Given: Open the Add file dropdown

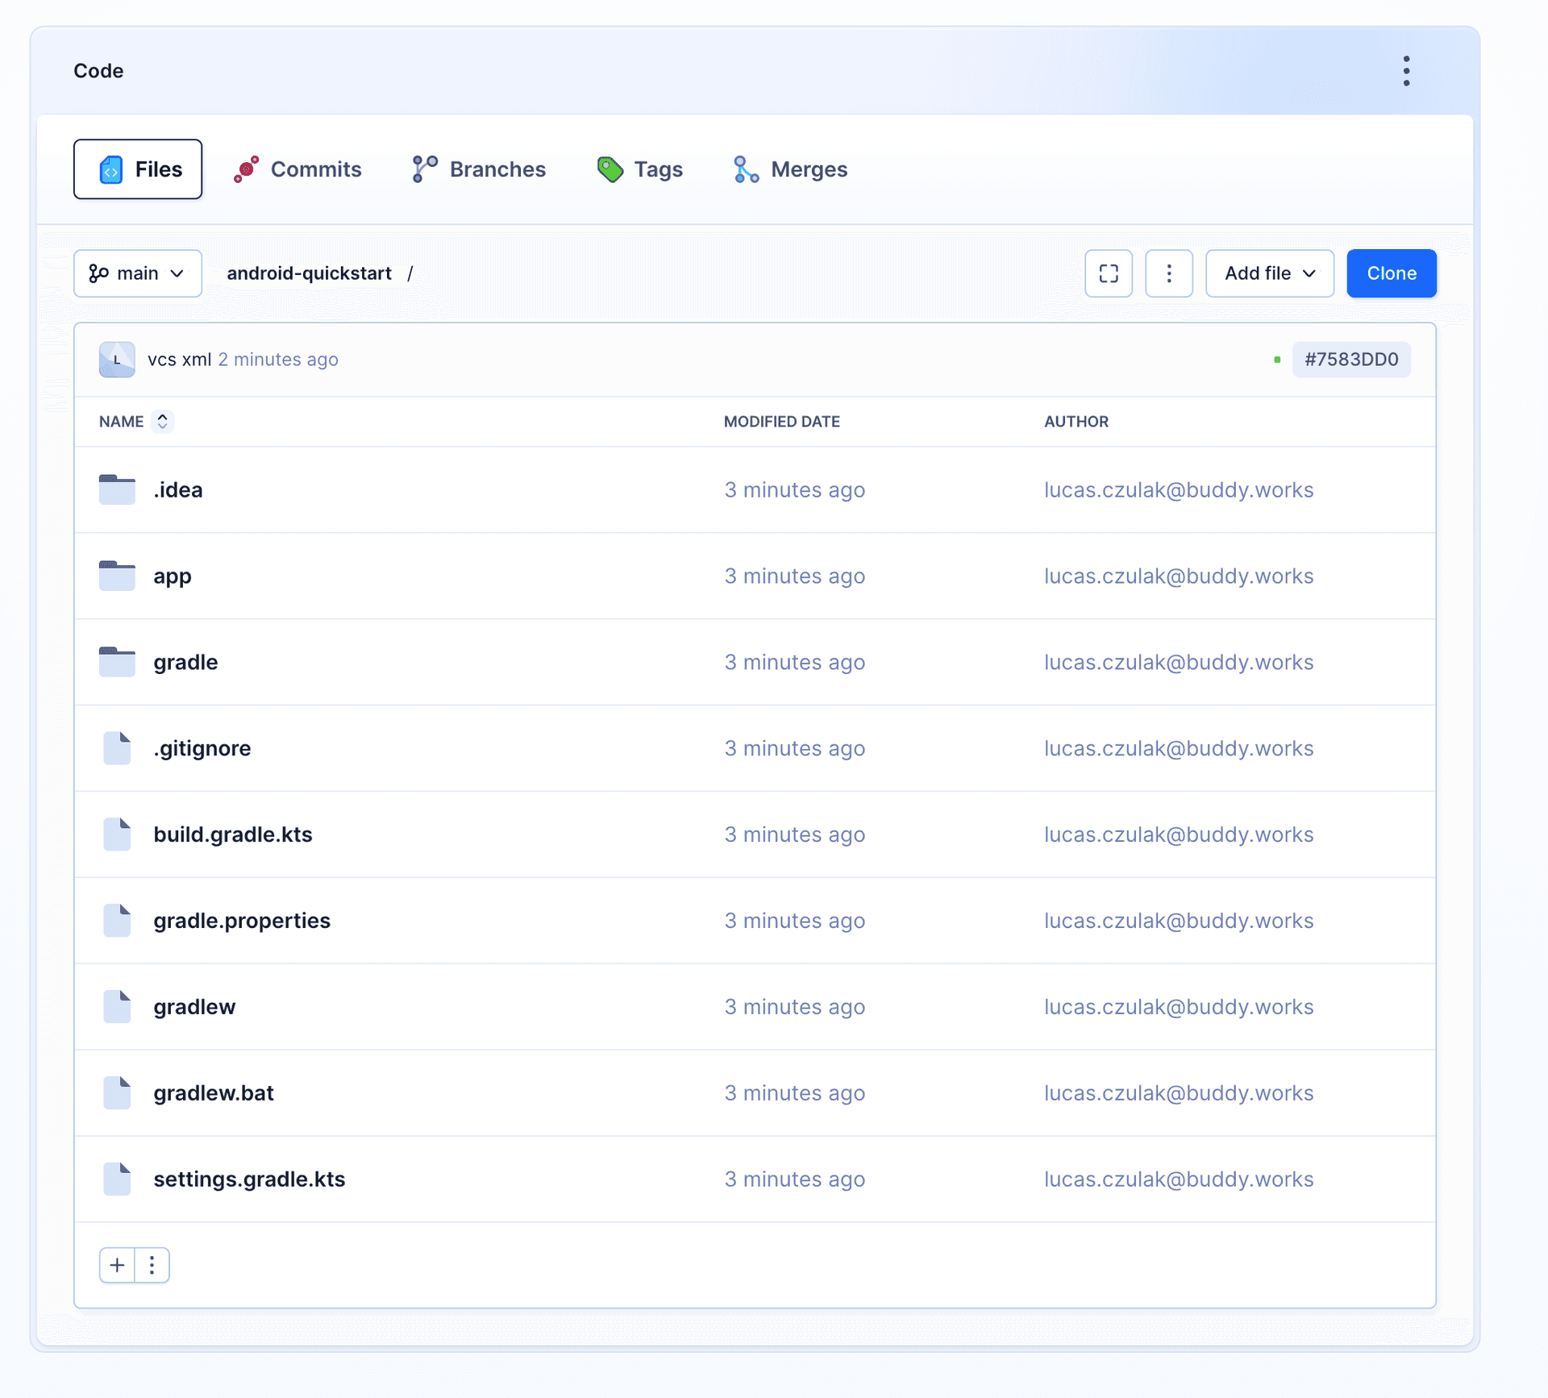Looking at the screenshot, I should tap(1269, 273).
